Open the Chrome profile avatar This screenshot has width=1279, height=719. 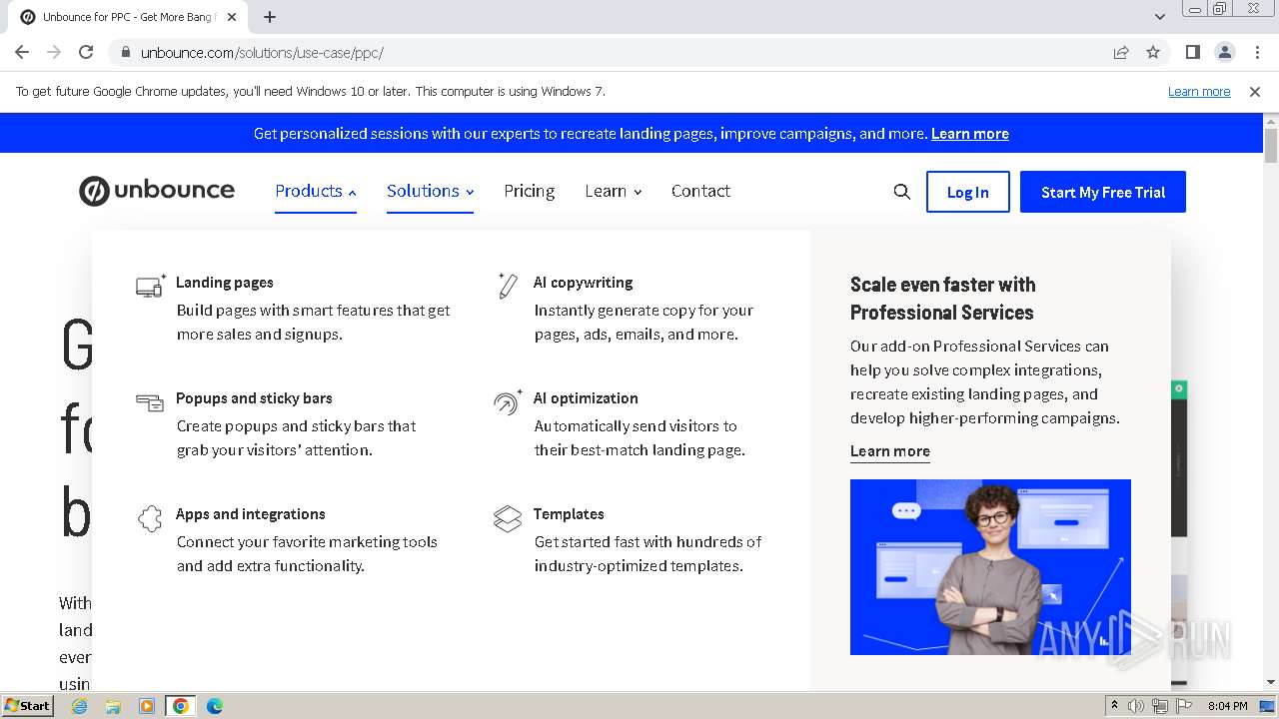click(x=1225, y=52)
